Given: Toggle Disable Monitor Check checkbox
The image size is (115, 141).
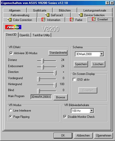Looking at the screenshot, I should (65, 117).
